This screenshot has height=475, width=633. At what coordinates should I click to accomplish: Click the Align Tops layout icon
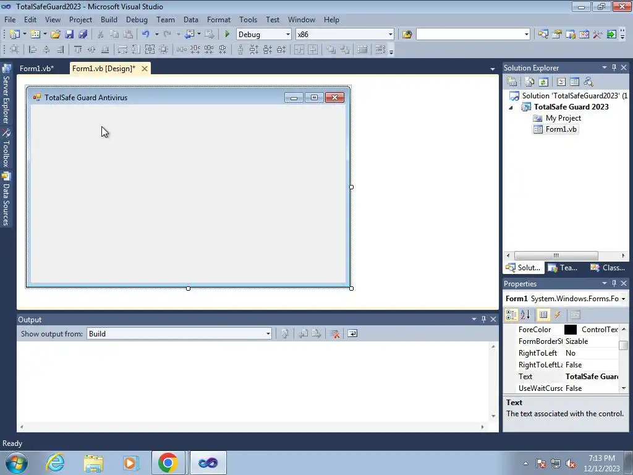78,49
